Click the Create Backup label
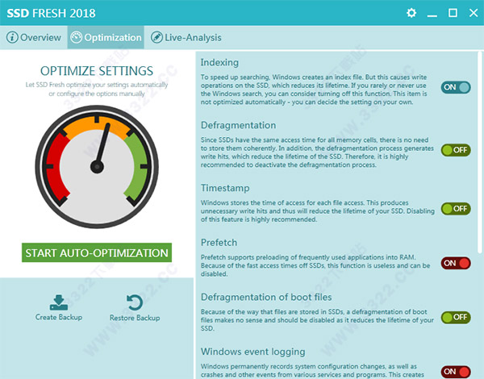The width and height of the screenshot is (484, 379). 59,317
